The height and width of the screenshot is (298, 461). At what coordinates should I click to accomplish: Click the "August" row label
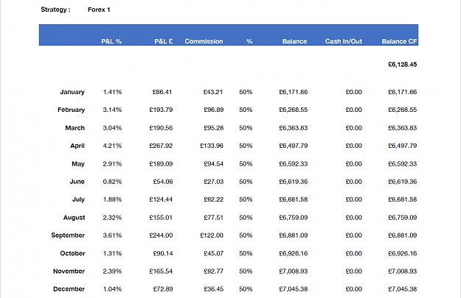click(x=74, y=218)
